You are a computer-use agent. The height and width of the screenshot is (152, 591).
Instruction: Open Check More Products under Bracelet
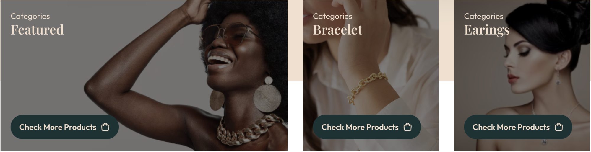[367, 127]
